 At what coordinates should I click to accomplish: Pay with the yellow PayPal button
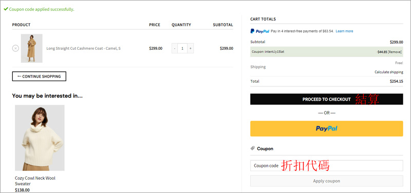[327, 128]
